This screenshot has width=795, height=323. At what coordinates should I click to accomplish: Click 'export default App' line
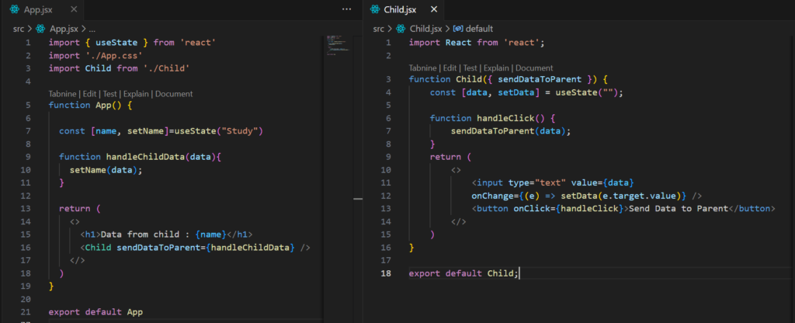(x=95, y=312)
